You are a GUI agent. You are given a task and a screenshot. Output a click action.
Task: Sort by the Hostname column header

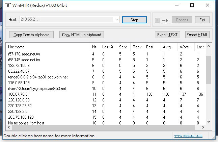[16, 47]
